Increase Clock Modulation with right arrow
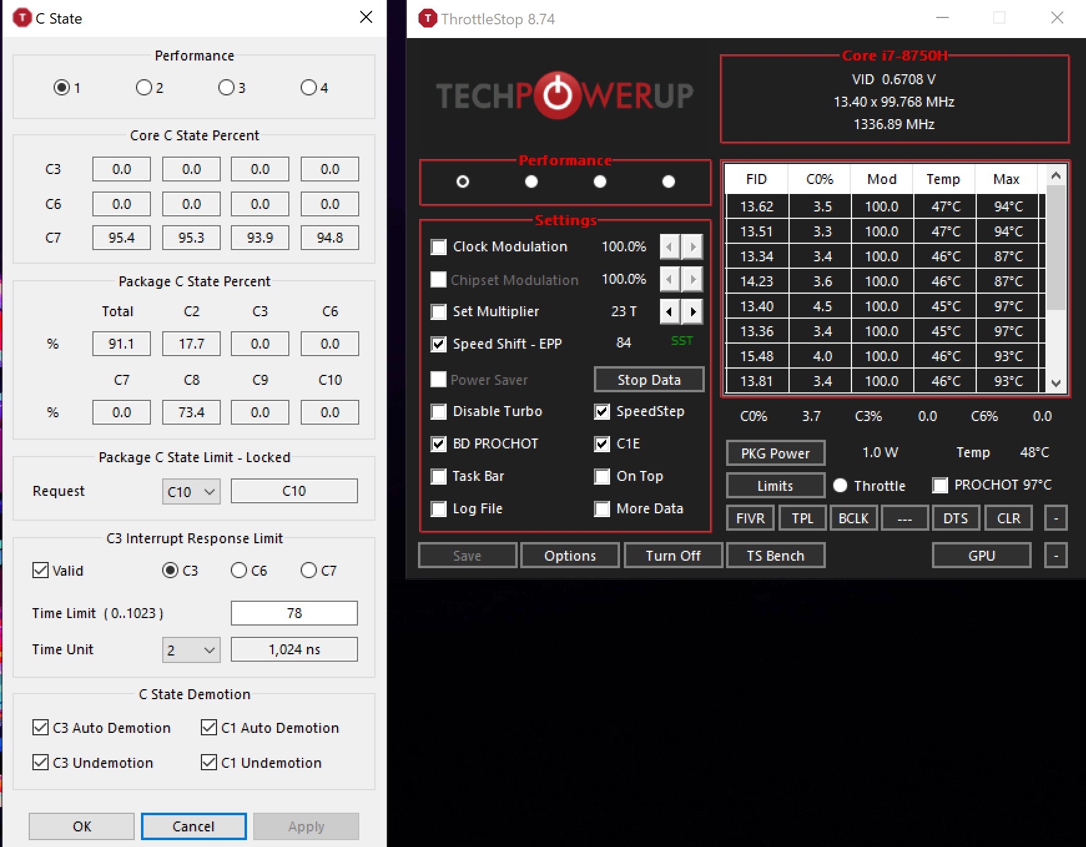 pos(692,247)
